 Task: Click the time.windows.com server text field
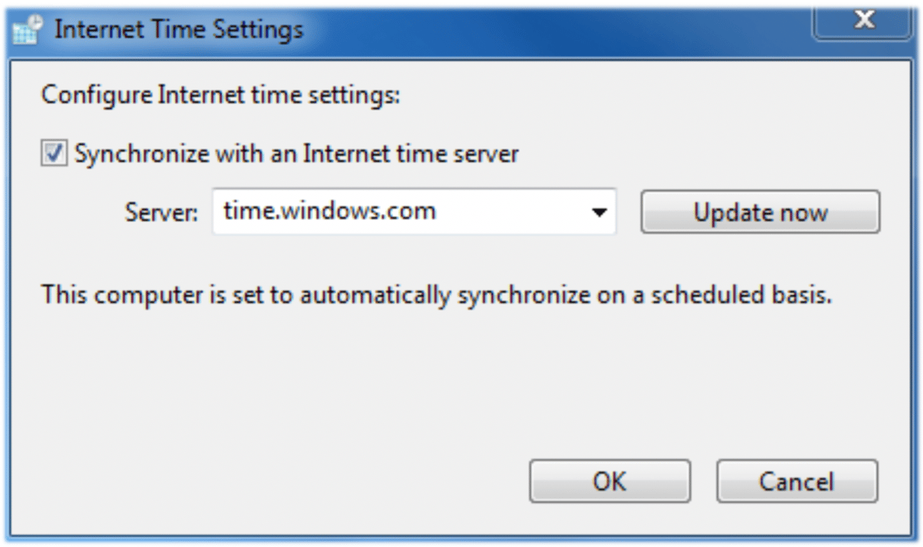pyautogui.click(x=329, y=212)
